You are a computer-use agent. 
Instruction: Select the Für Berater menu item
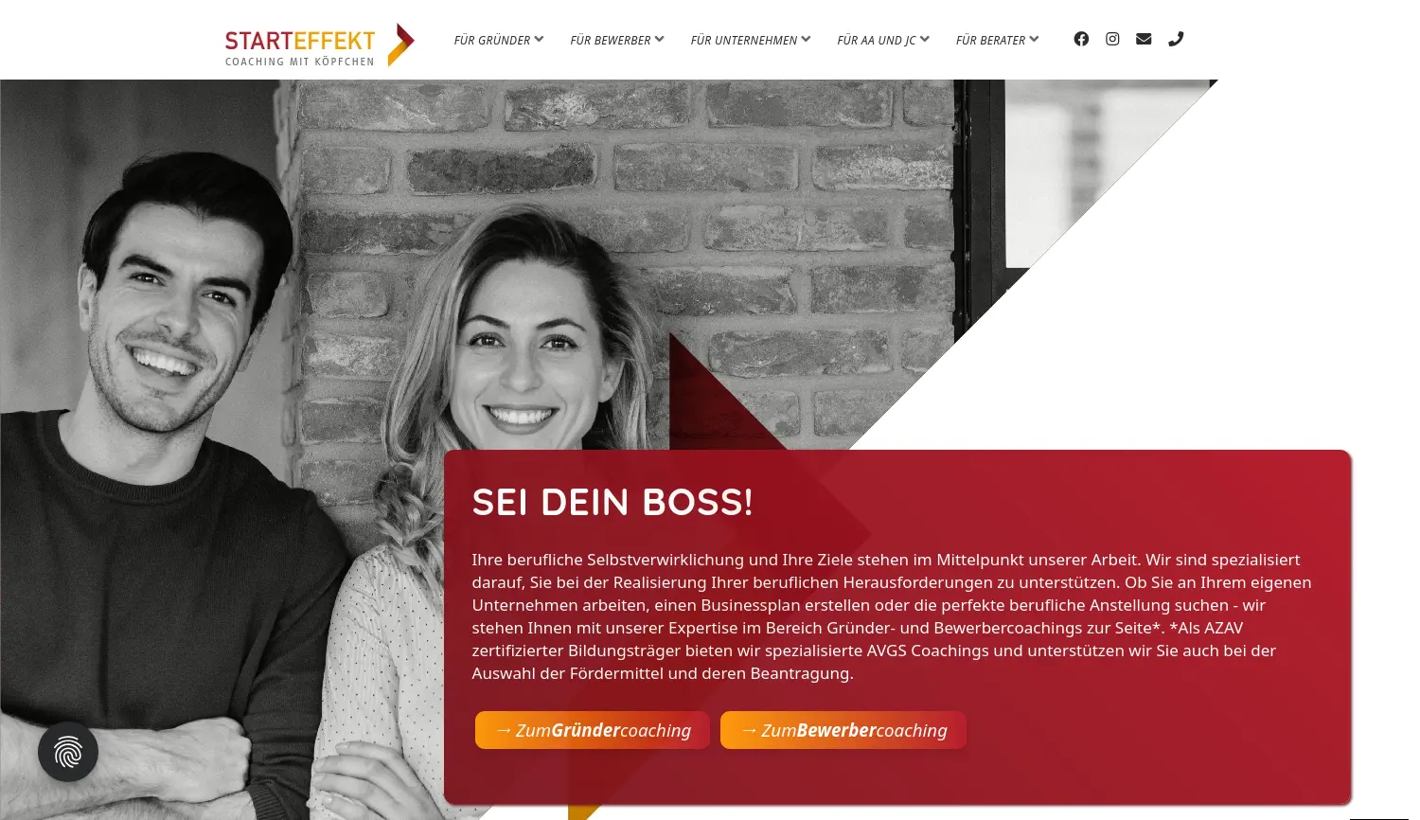(x=990, y=40)
